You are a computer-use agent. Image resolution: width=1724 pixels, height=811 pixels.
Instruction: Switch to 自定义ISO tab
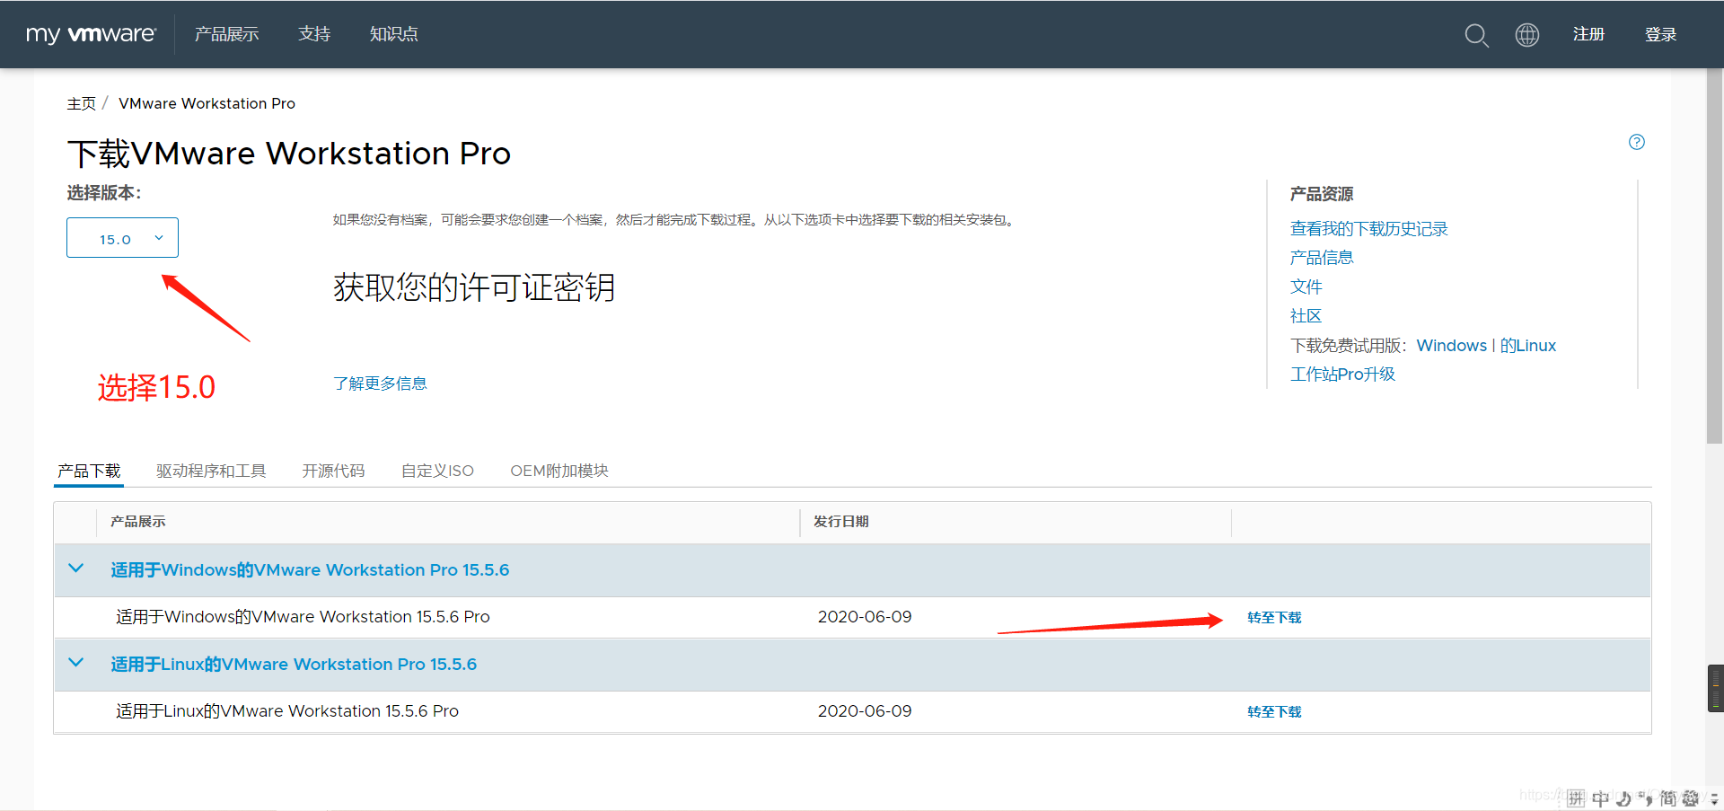(x=437, y=471)
